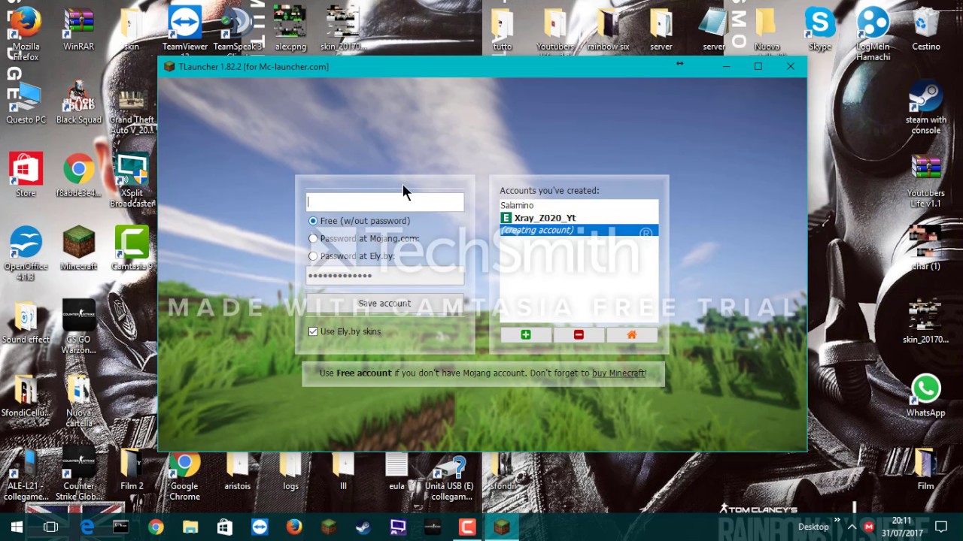The width and height of the screenshot is (963, 541).
Task: Open Sound effect folder on desktop
Action: pos(26,322)
